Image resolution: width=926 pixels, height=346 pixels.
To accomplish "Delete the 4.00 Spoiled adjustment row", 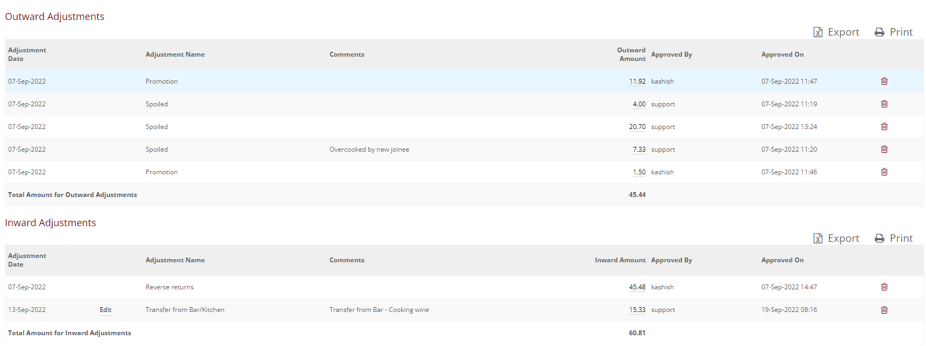I will 884,104.
